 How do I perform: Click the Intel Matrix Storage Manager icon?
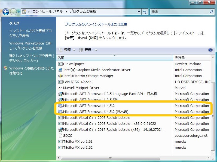(x=60, y=76)
